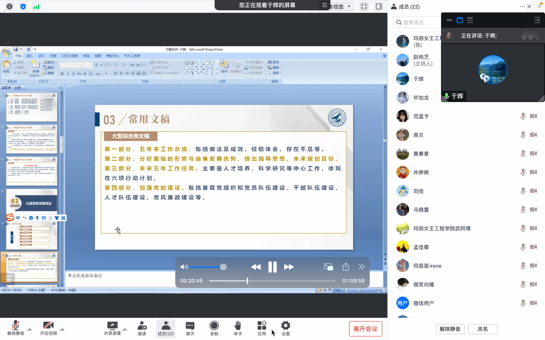
Task: Turn on camera with 开启视频
Action: 49,328
